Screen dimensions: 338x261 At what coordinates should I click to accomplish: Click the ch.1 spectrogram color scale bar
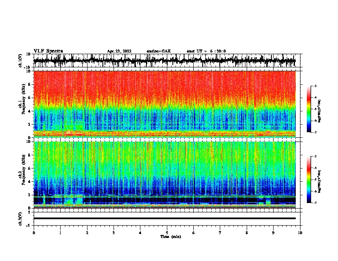pos(309,109)
